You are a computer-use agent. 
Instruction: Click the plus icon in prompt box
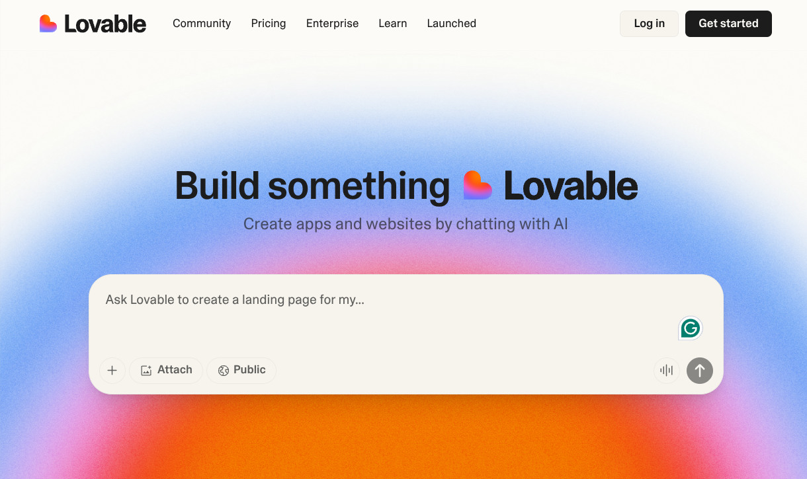112,371
